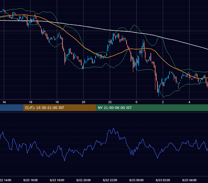Click the oscillator peak near 6/22 22:00

[113, 128]
